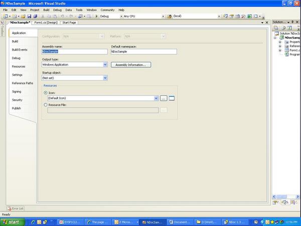Open the (local) find dropdown
301x226 pixels.
click(219, 17)
